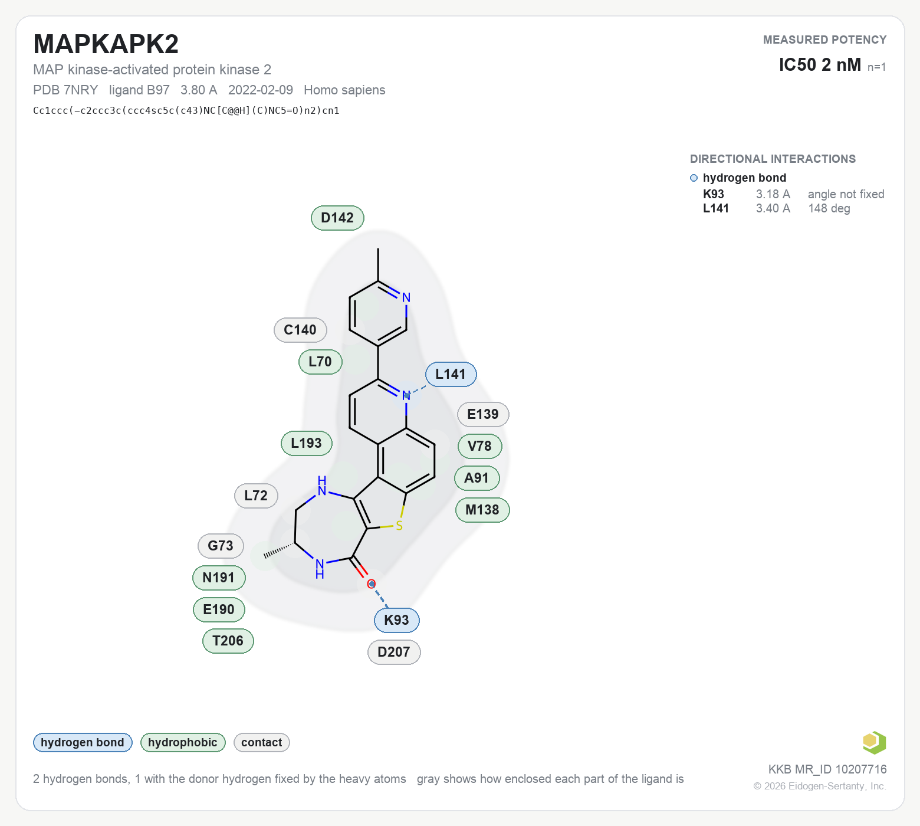This screenshot has height=826, width=920.
Task: Click the 148 deg angle value
Action: coord(829,208)
